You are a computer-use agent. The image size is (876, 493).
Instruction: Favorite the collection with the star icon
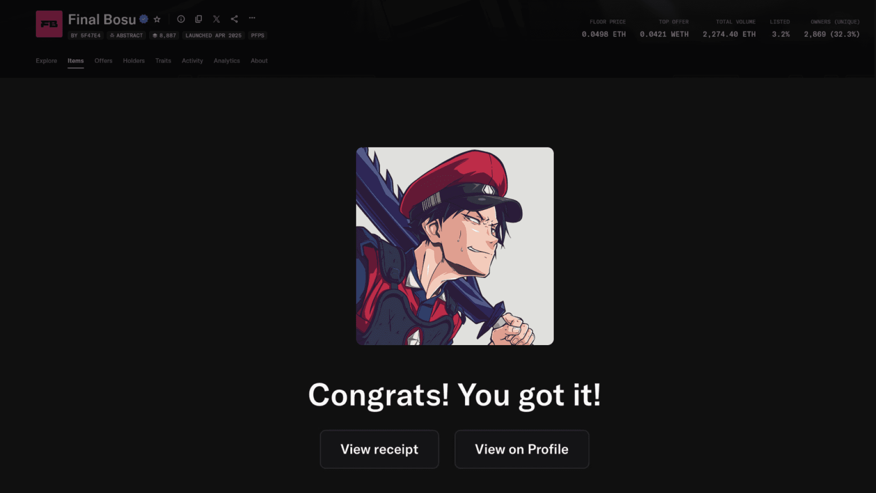(157, 19)
